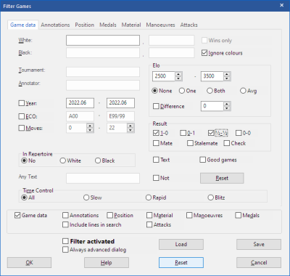This screenshot has height=276, width=290.
Task: Enable Always advanced dialog option
Action: coord(65,249)
